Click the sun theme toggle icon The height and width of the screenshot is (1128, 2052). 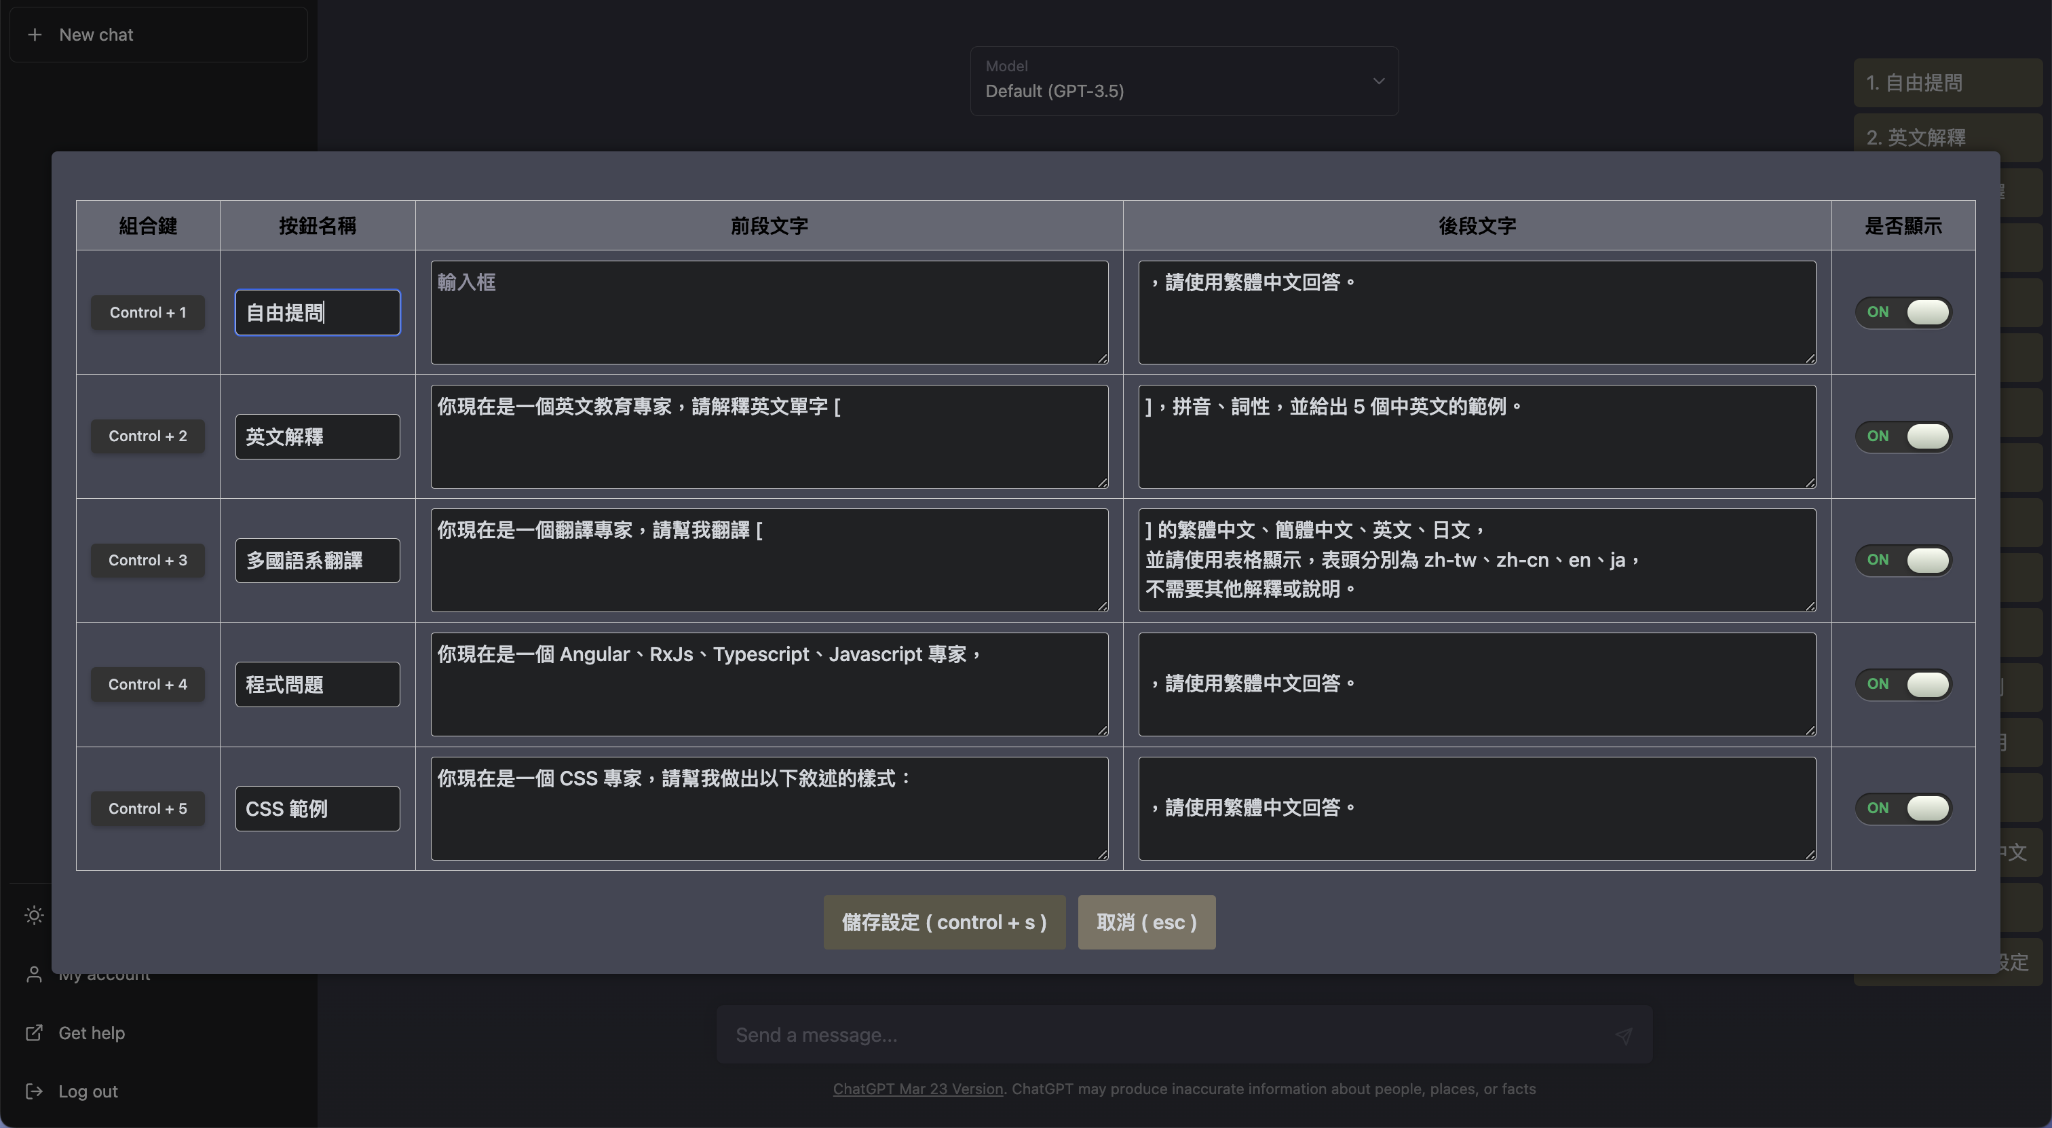pos(33,916)
